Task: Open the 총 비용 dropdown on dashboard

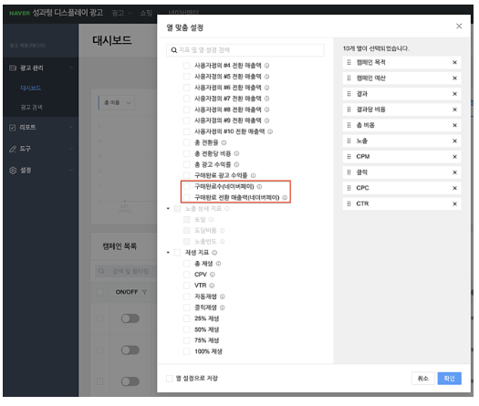Action: (x=117, y=103)
